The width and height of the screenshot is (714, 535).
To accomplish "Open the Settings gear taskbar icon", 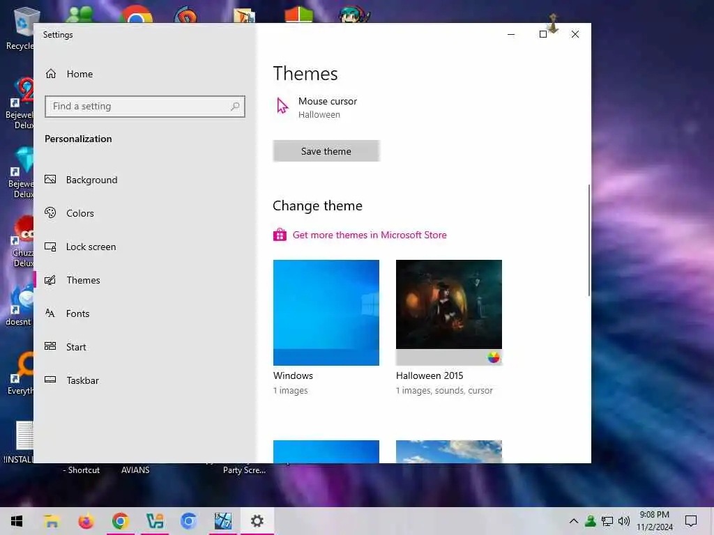I will [257, 521].
